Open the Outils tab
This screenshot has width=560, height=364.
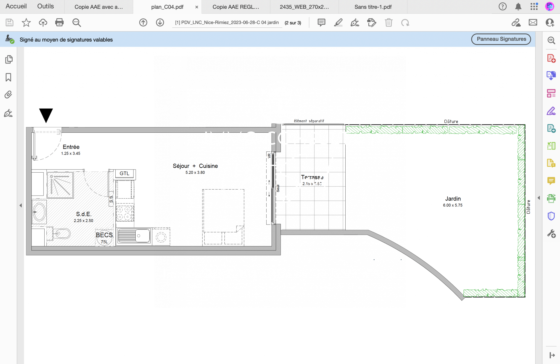(x=45, y=6)
